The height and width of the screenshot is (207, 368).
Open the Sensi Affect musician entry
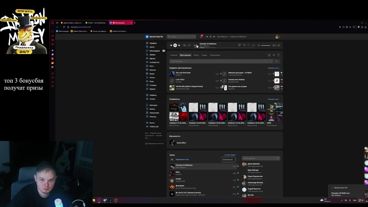178,143
